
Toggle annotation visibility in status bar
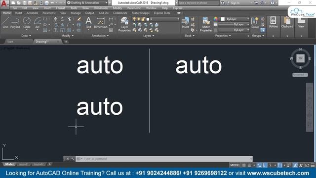(x=295, y=165)
